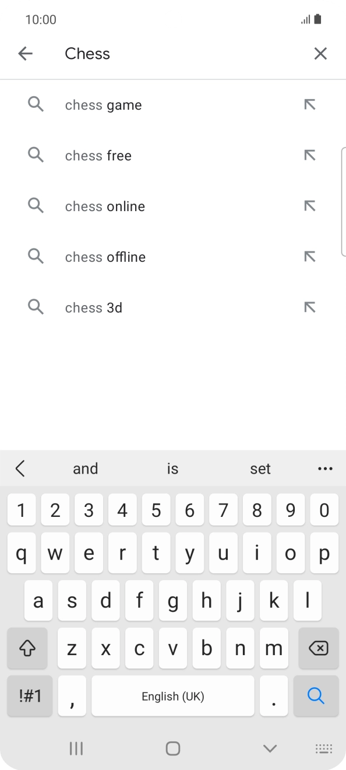Switch to the symbols keyboard with !#1 key
This screenshot has width=346, height=770.
click(29, 696)
